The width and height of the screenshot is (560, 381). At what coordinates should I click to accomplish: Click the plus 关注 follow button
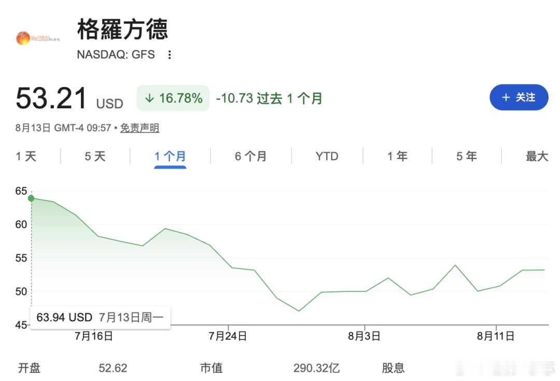[x=519, y=97]
